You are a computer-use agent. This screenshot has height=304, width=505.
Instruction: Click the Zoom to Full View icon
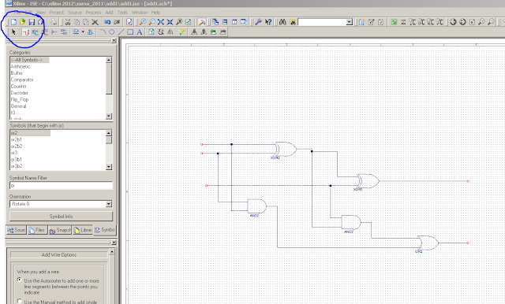click(x=161, y=22)
